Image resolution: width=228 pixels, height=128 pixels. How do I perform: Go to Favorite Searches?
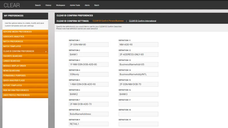click(x=13, y=56)
